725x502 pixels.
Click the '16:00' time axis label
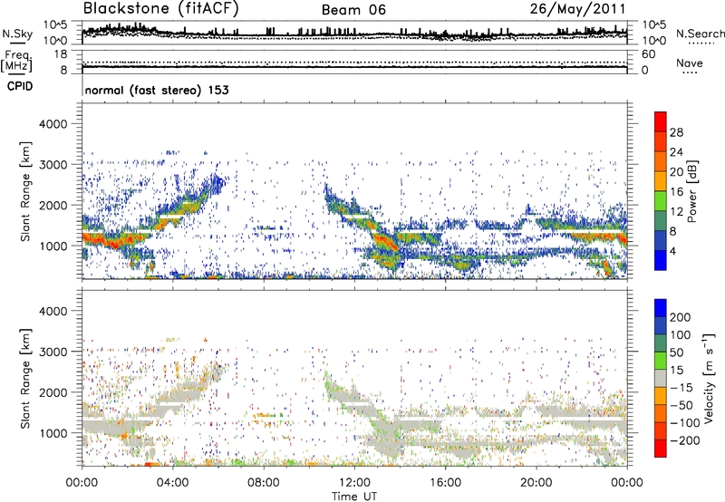(445, 483)
